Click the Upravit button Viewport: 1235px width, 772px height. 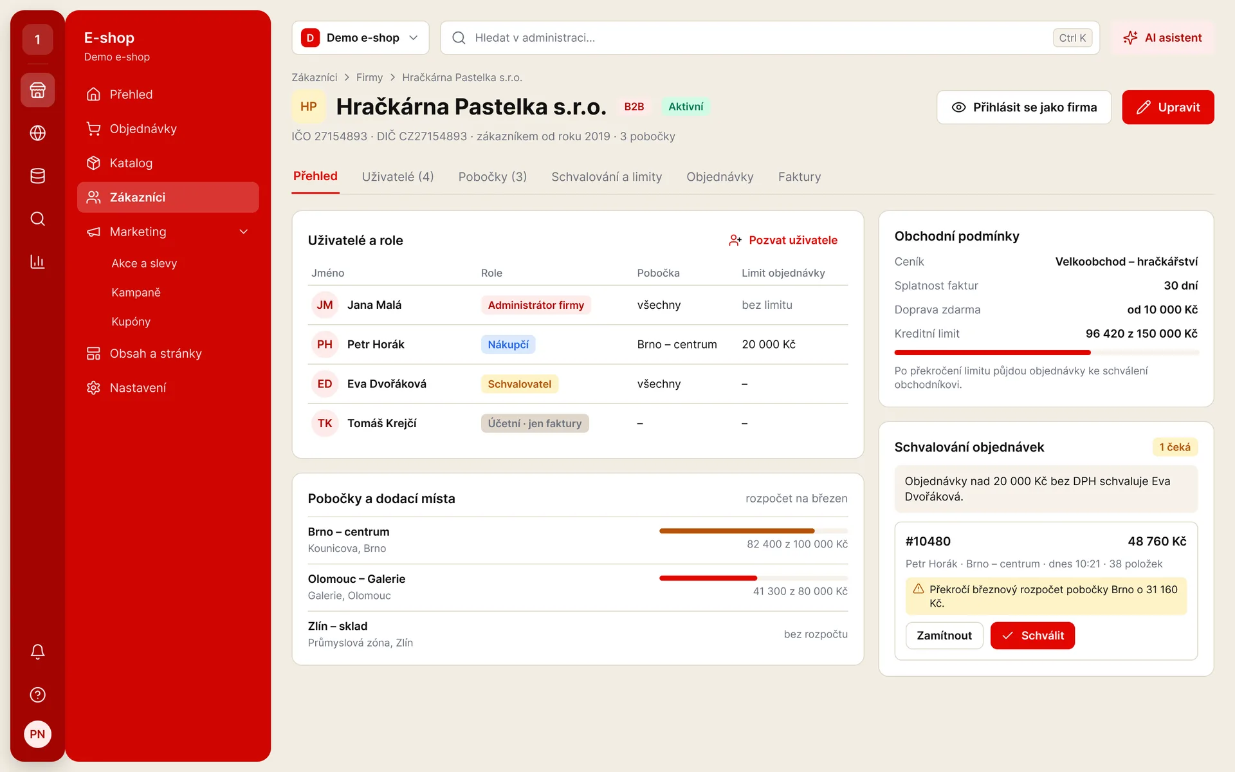click(x=1168, y=107)
